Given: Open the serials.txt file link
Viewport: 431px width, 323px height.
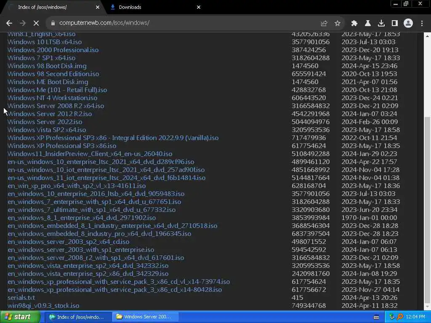Looking at the screenshot, I should click(21, 297).
